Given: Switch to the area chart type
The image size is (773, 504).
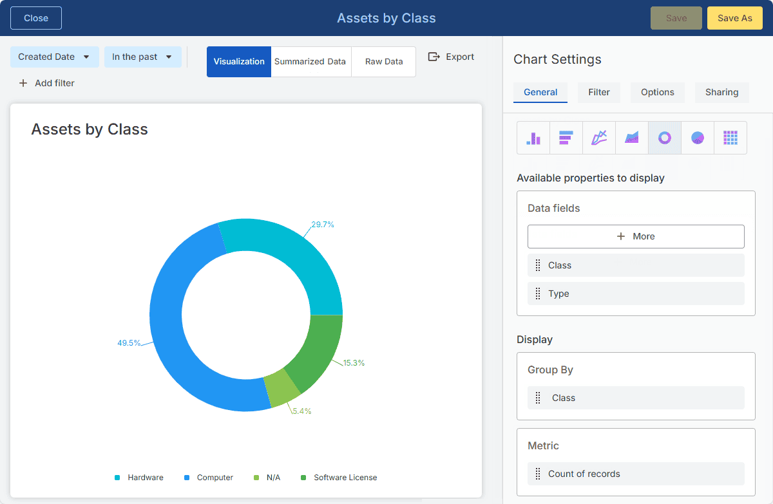Looking at the screenshot, I should [x=632, y=138].
